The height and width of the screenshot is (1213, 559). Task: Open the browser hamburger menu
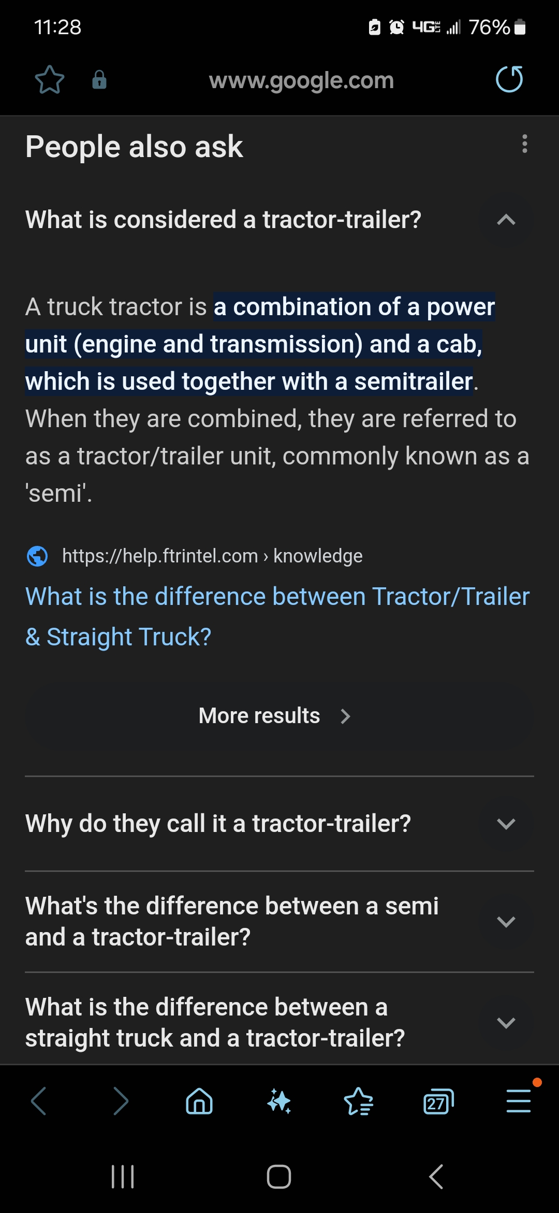click(x=519, y=1101)
